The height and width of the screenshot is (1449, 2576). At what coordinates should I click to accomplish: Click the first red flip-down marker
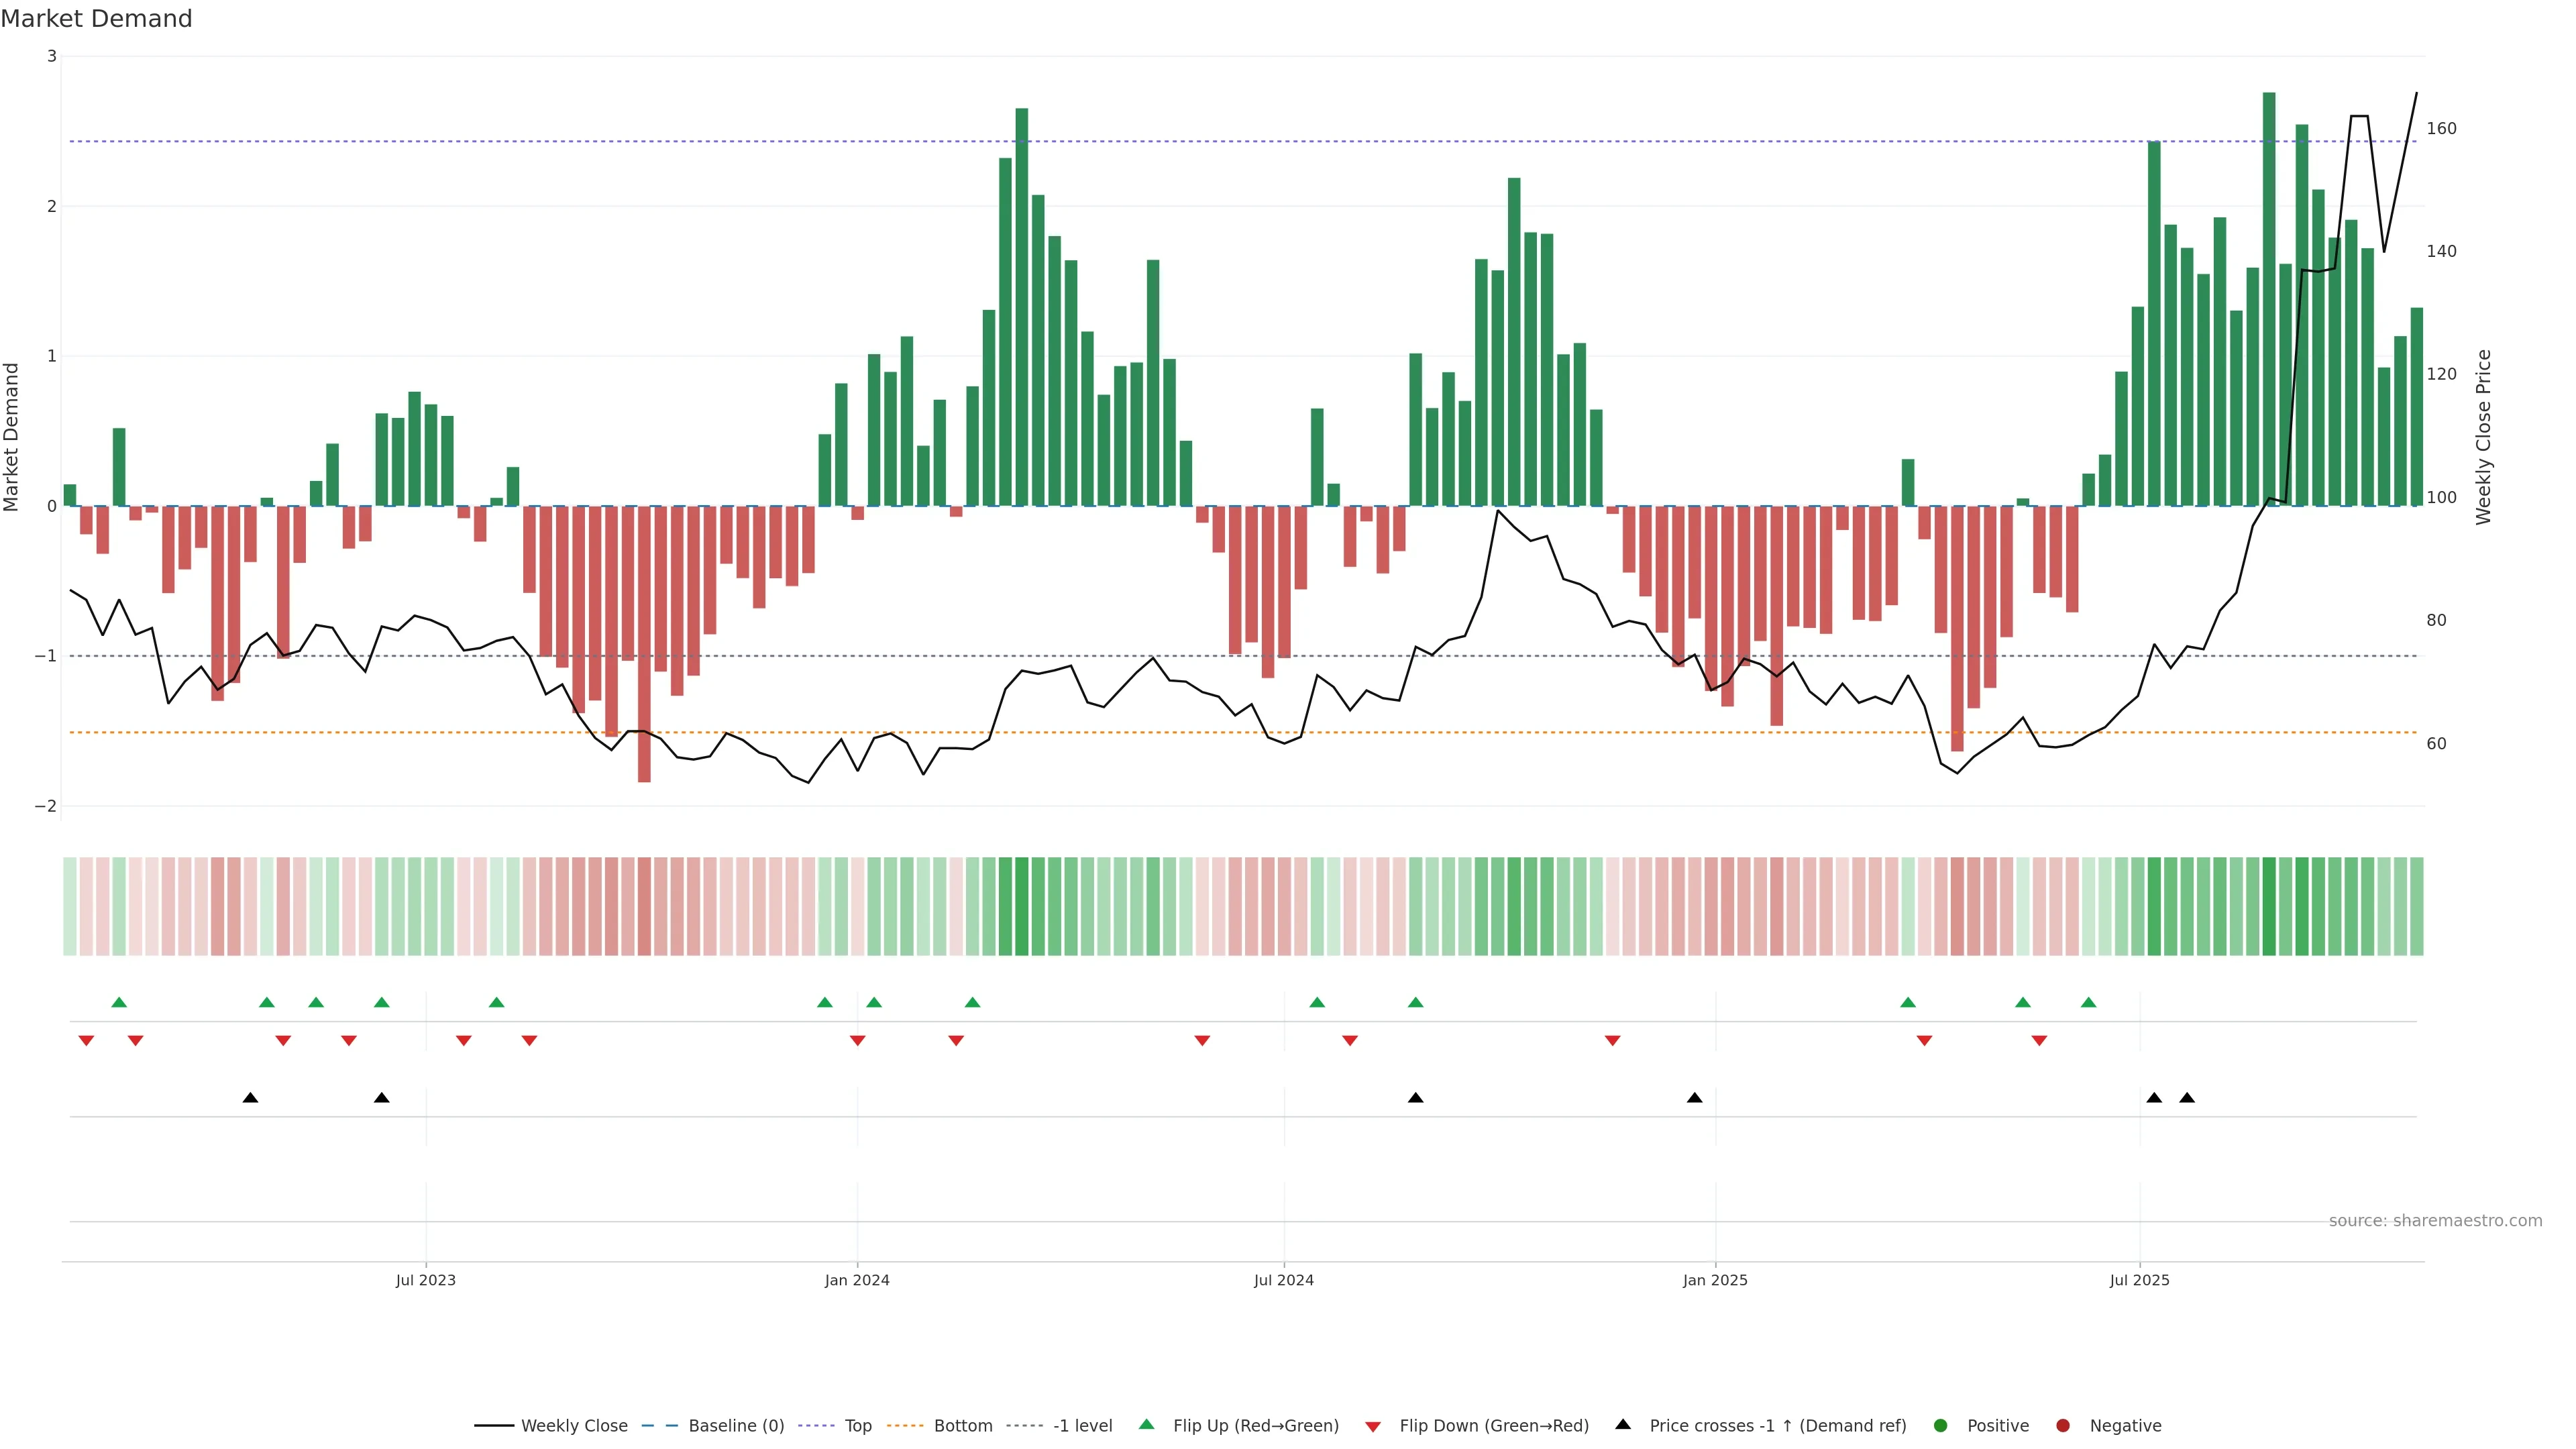(x=86, y=1041)
